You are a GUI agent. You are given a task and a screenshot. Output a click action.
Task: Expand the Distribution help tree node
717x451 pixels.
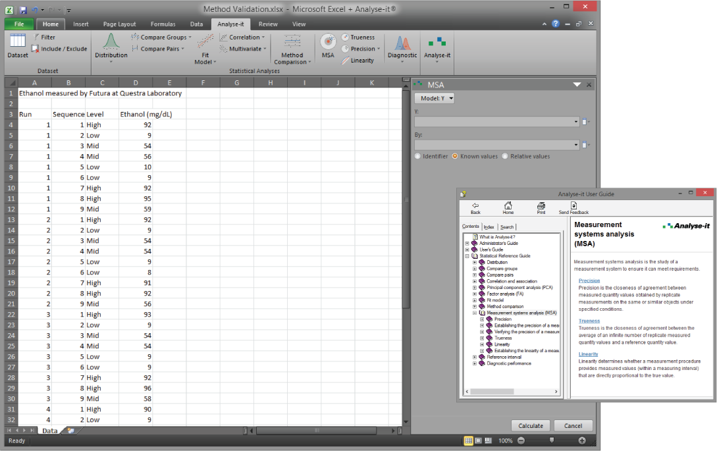474,263
